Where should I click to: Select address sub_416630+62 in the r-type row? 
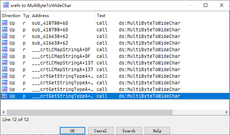click(x=50, y=36)
